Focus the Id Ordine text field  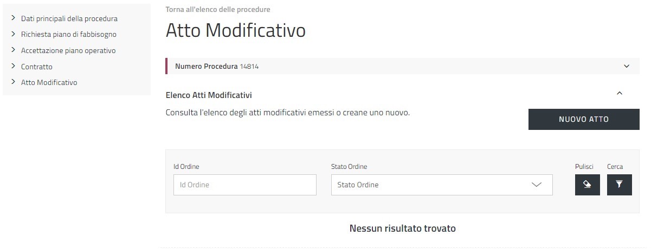[x=244, y=185]
